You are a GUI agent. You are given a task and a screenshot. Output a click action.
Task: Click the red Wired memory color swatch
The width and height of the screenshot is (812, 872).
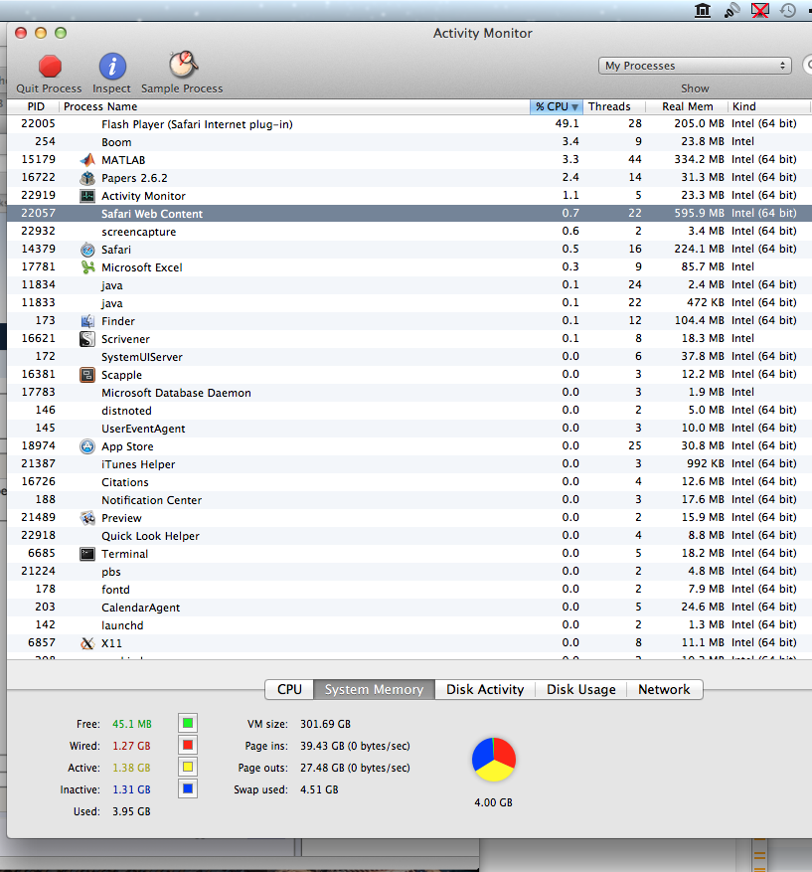point(188,745)
